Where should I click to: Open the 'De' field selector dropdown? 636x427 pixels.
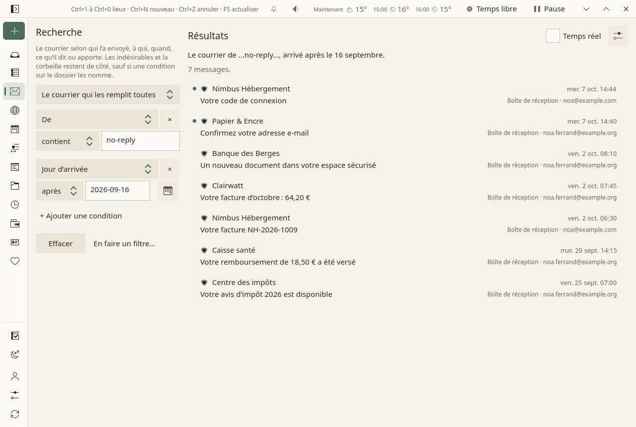(97, 119)
